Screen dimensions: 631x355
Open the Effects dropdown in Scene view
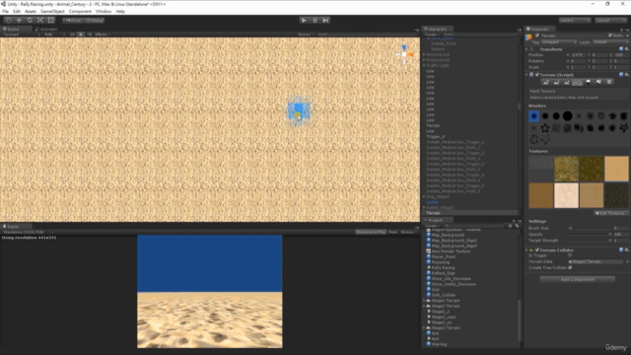pyautogui.click(x=103, y=35)
